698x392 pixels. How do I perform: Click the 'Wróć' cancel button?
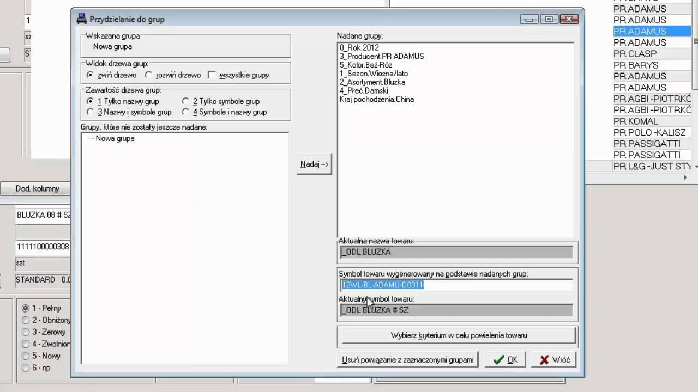[554, 360]
